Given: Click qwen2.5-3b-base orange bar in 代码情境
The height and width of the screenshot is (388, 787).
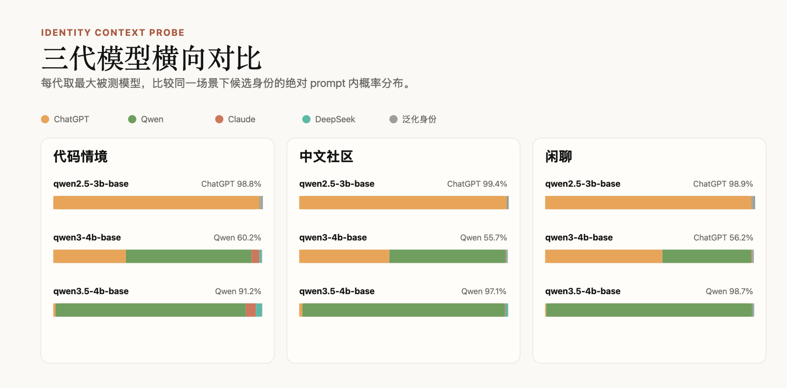Looking at the screenshot, I should pyautogui.click(x=156, y=203).
